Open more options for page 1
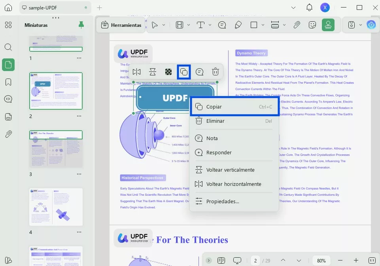 pos(79,58)
